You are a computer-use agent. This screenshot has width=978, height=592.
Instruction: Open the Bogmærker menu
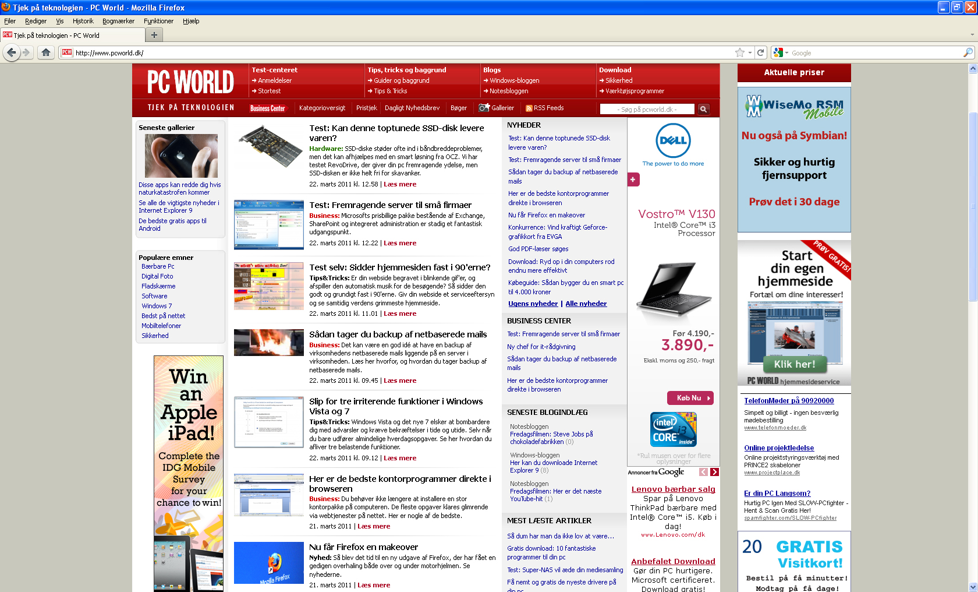[x=118, y=21]
